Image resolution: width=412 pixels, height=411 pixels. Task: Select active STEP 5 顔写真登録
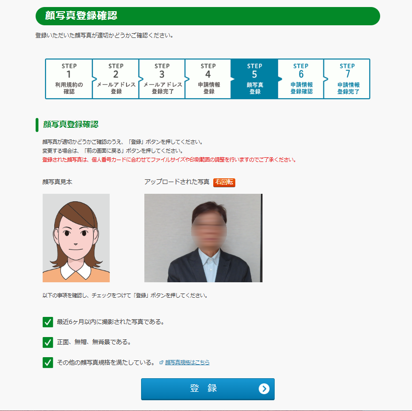coord(255,79)
